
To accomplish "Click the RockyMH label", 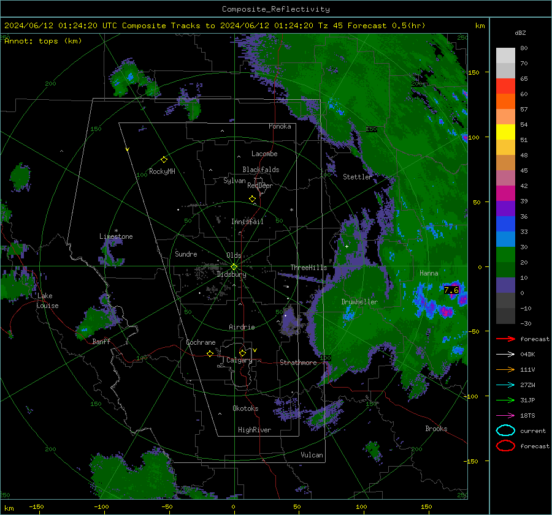I will [x=162, y=171].
